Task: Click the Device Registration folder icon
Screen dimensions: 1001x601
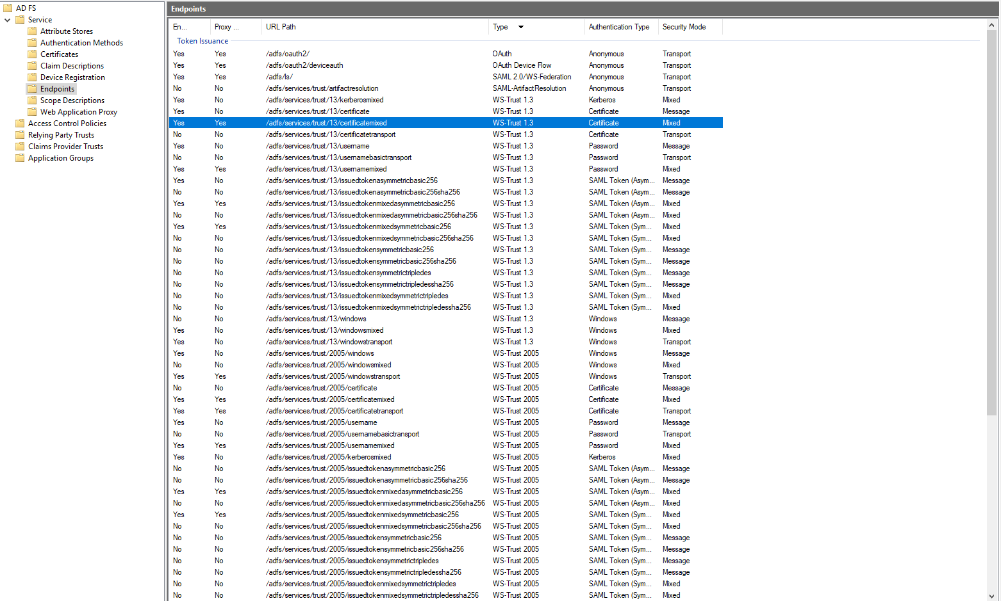Action: coord(32,77)
